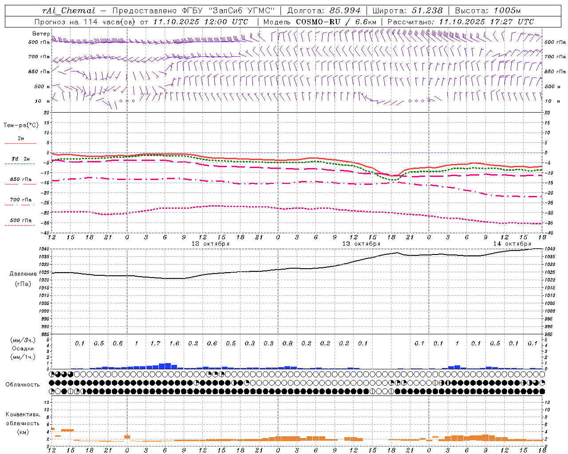Select the 'Широта: 51.238' header field

407,11
